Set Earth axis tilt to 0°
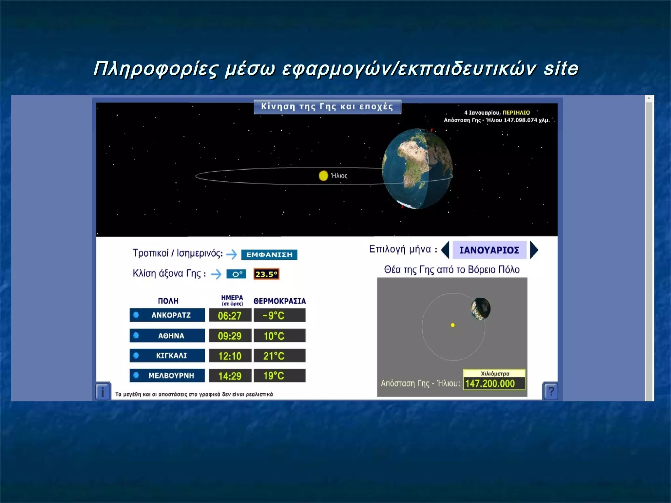Viewport: 671px width, 503px height. 236,274
